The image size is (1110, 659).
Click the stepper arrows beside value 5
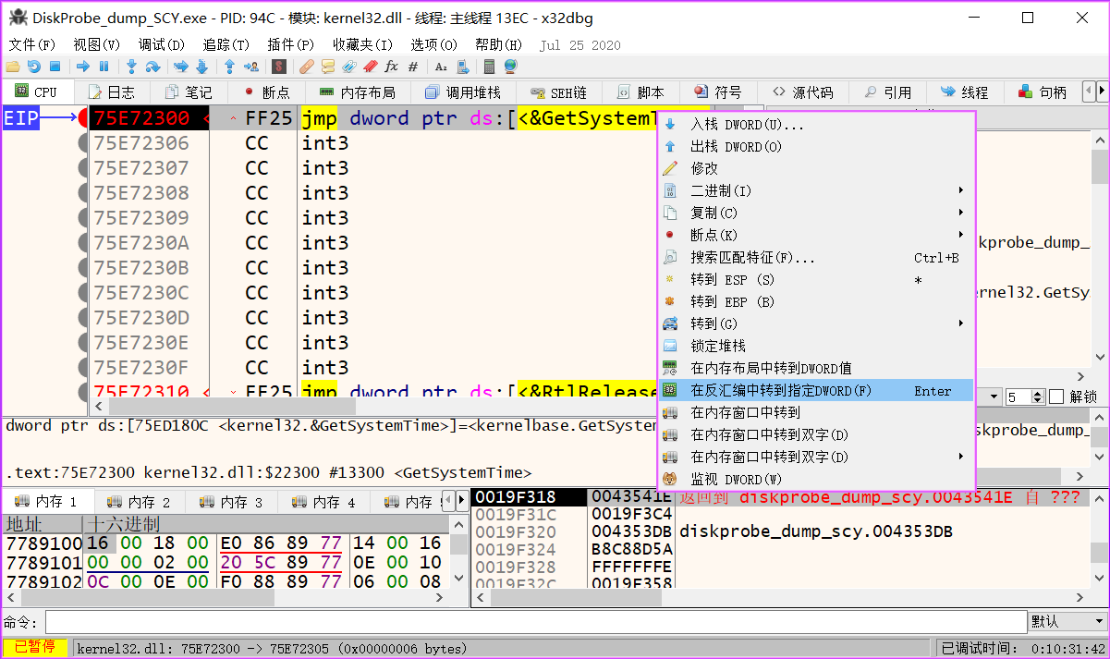coord(1037,397)
